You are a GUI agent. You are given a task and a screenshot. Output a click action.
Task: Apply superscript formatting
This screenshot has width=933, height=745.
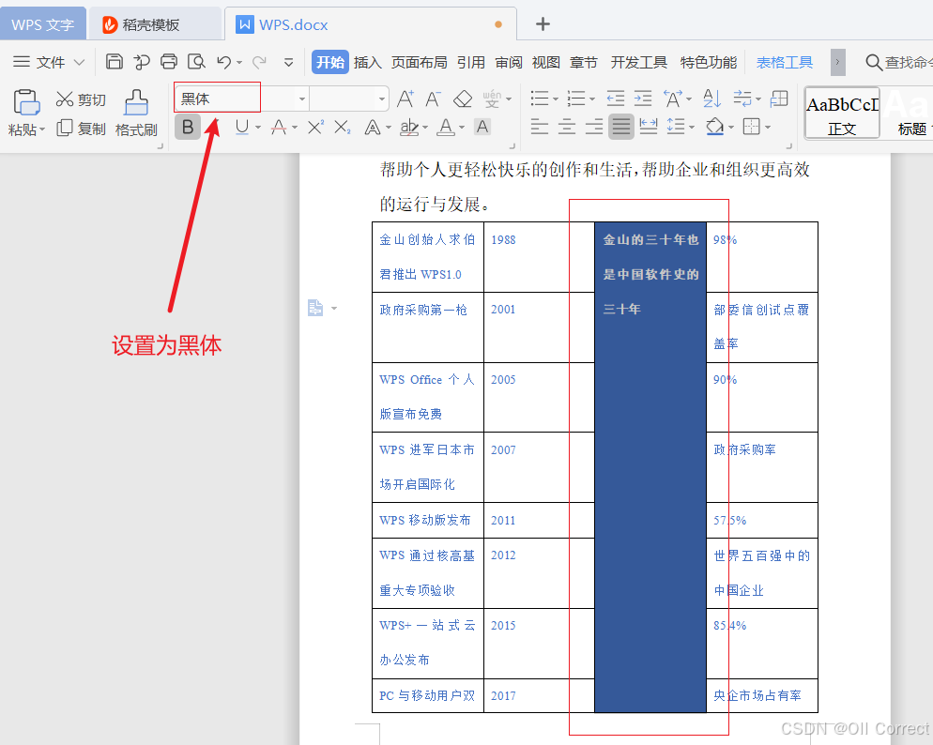(x=315, y=127)
